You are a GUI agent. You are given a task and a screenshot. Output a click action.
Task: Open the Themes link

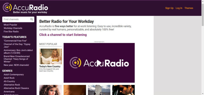click(189, 8)
